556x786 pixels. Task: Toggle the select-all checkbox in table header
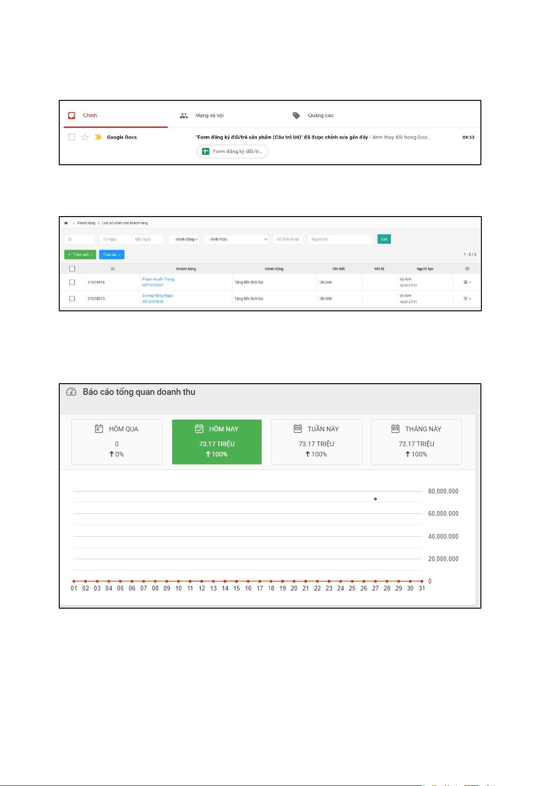[72, 269]
